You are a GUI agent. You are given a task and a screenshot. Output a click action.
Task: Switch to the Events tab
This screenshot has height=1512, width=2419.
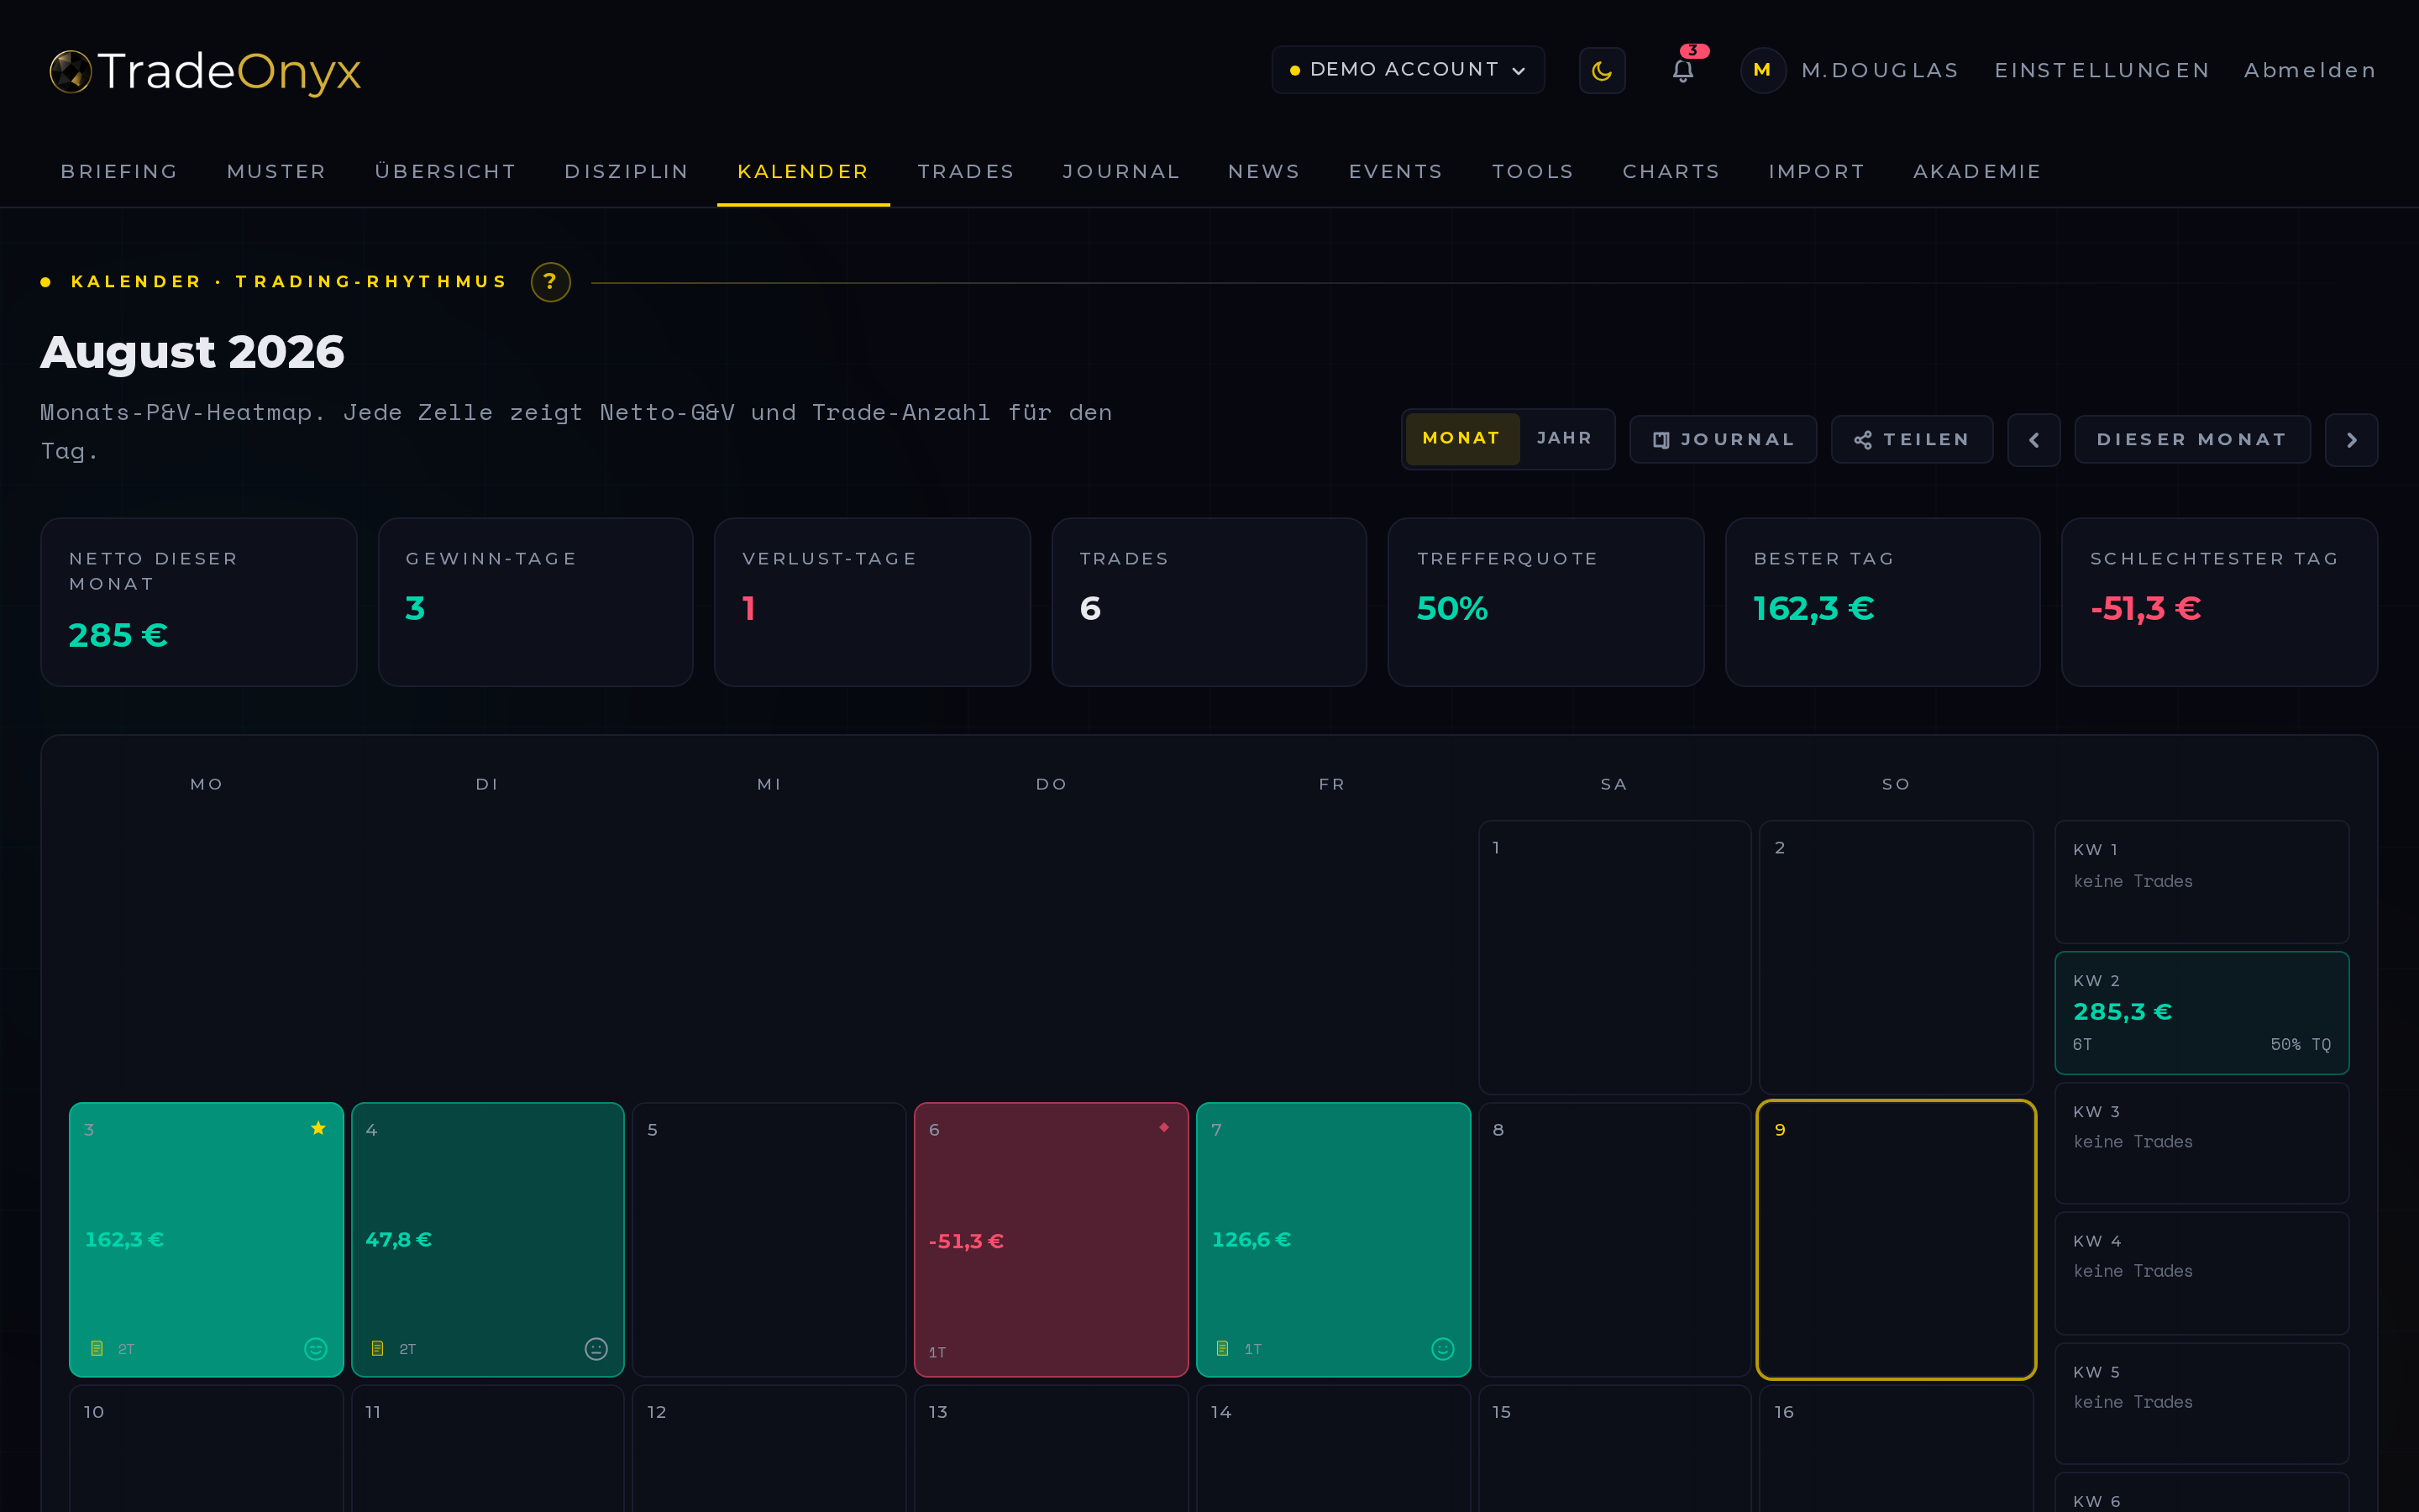[x=1395, y=171]
